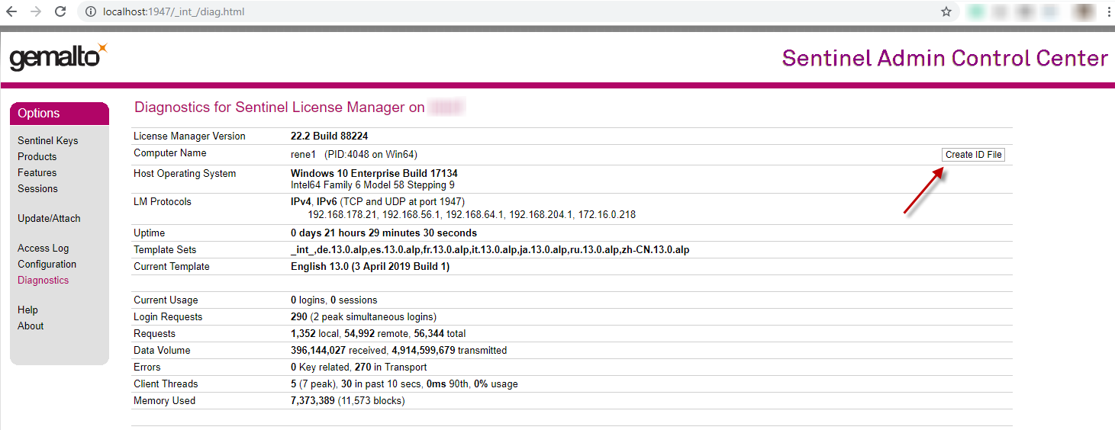Open the Features page
Viewport: 1115px width, 430px height.
37,172
